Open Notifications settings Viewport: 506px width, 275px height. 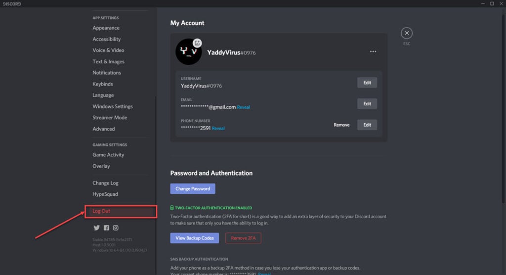click(x=107, y=73)
